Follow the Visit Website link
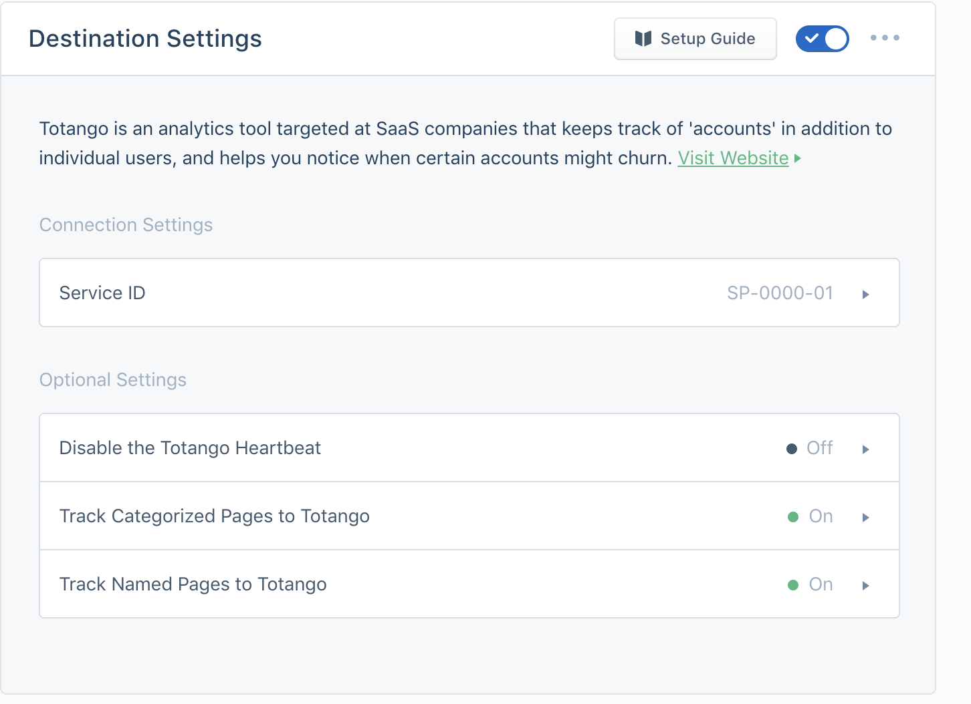971x704 pixels. (x=733, y=158)
